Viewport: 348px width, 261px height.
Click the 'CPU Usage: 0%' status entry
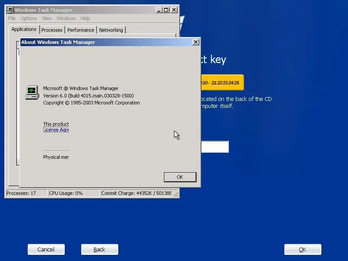[x=74, y=193]
